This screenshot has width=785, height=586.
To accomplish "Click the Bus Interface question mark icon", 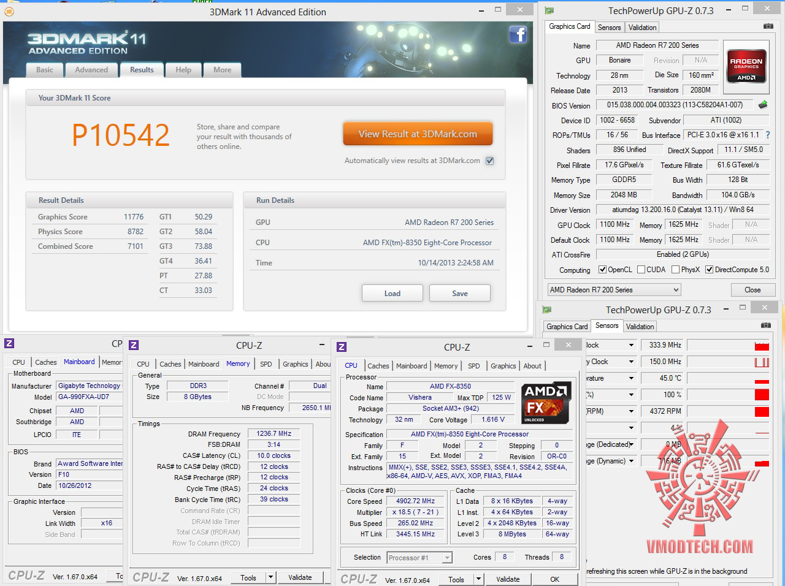I will (767, 135).
